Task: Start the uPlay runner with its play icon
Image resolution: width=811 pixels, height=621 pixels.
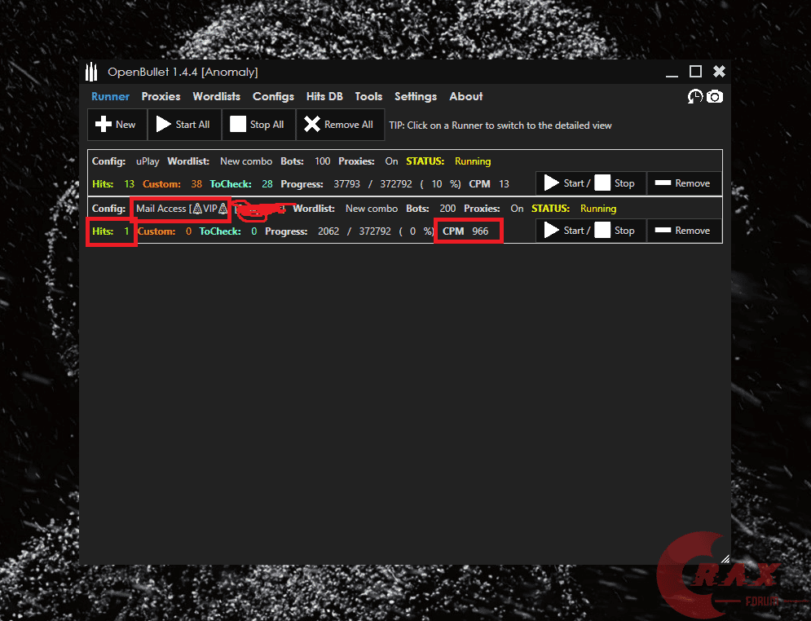Action: [553, 183]
